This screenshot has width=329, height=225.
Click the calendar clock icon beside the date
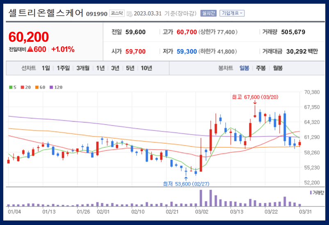tap(130, 14)
